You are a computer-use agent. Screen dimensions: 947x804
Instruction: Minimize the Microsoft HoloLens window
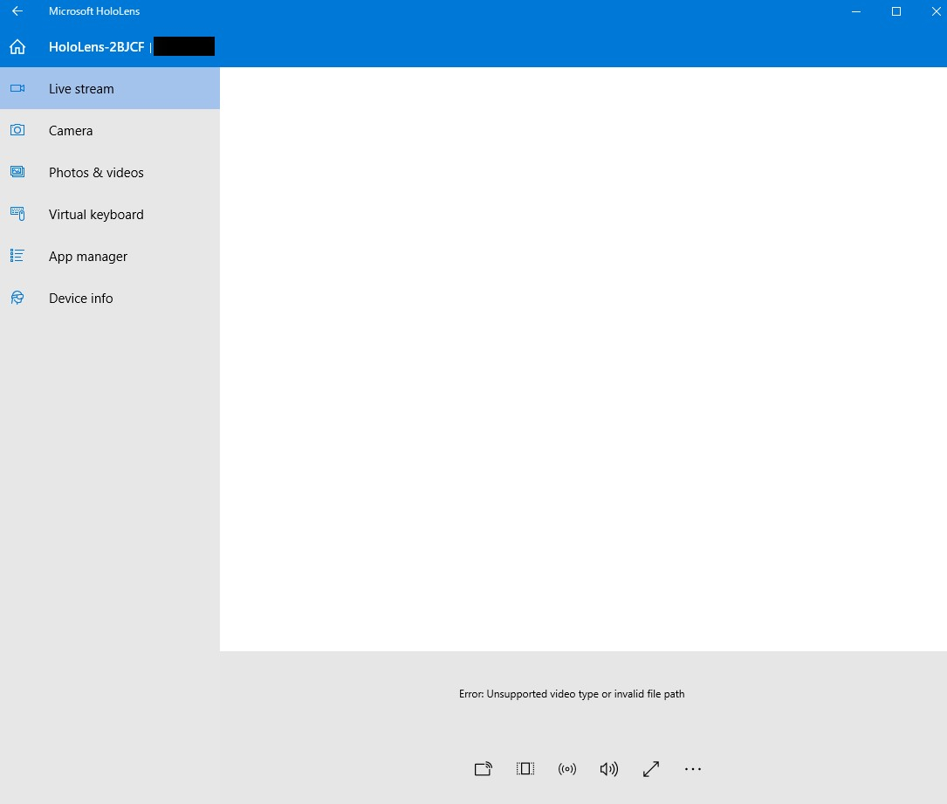[856, 11]
